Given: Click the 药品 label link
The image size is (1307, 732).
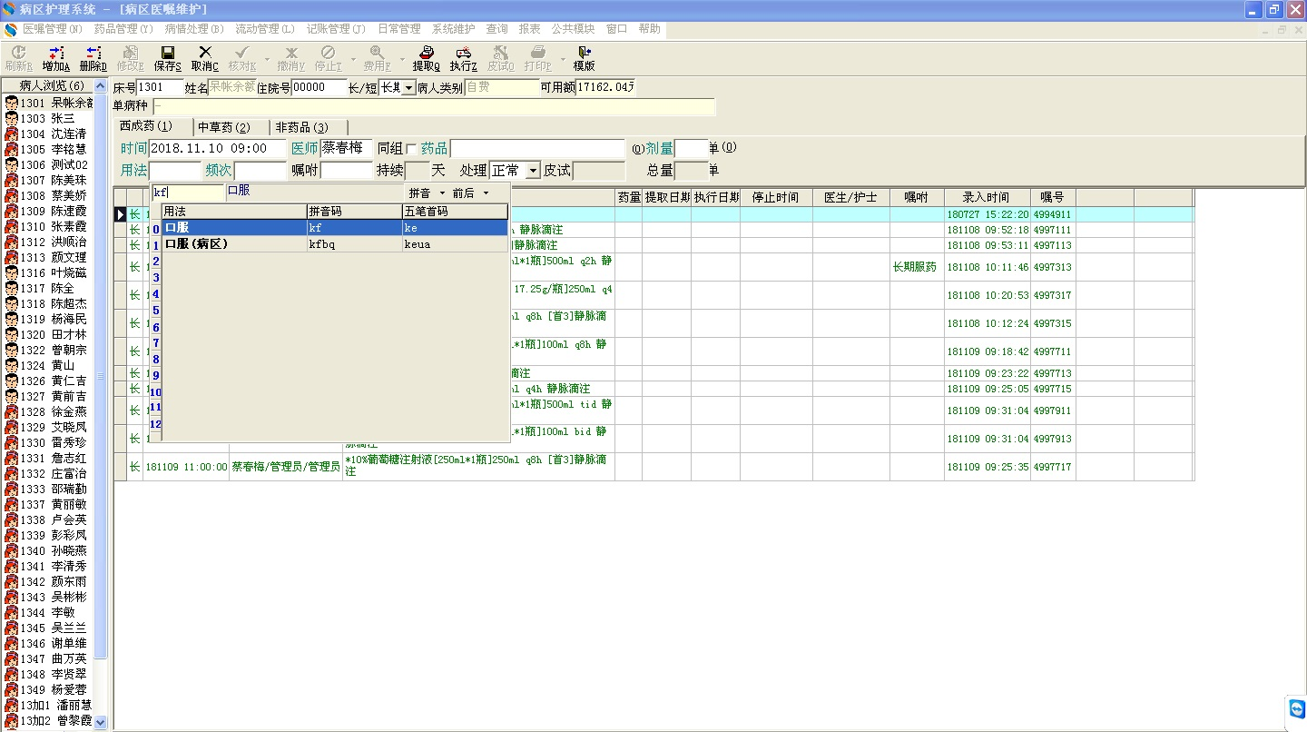Looking at the screenshot, I should (434, 148).
